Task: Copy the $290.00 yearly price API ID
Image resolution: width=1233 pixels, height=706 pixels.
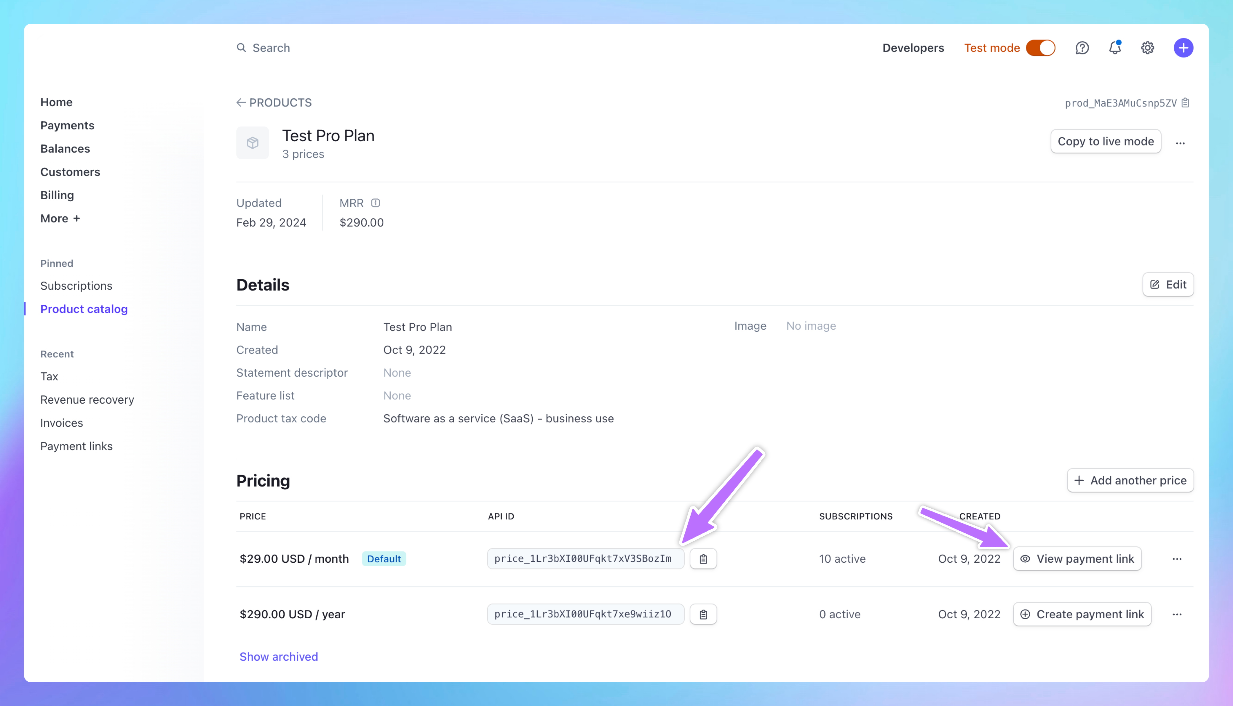Action: (x=703, y=614)
